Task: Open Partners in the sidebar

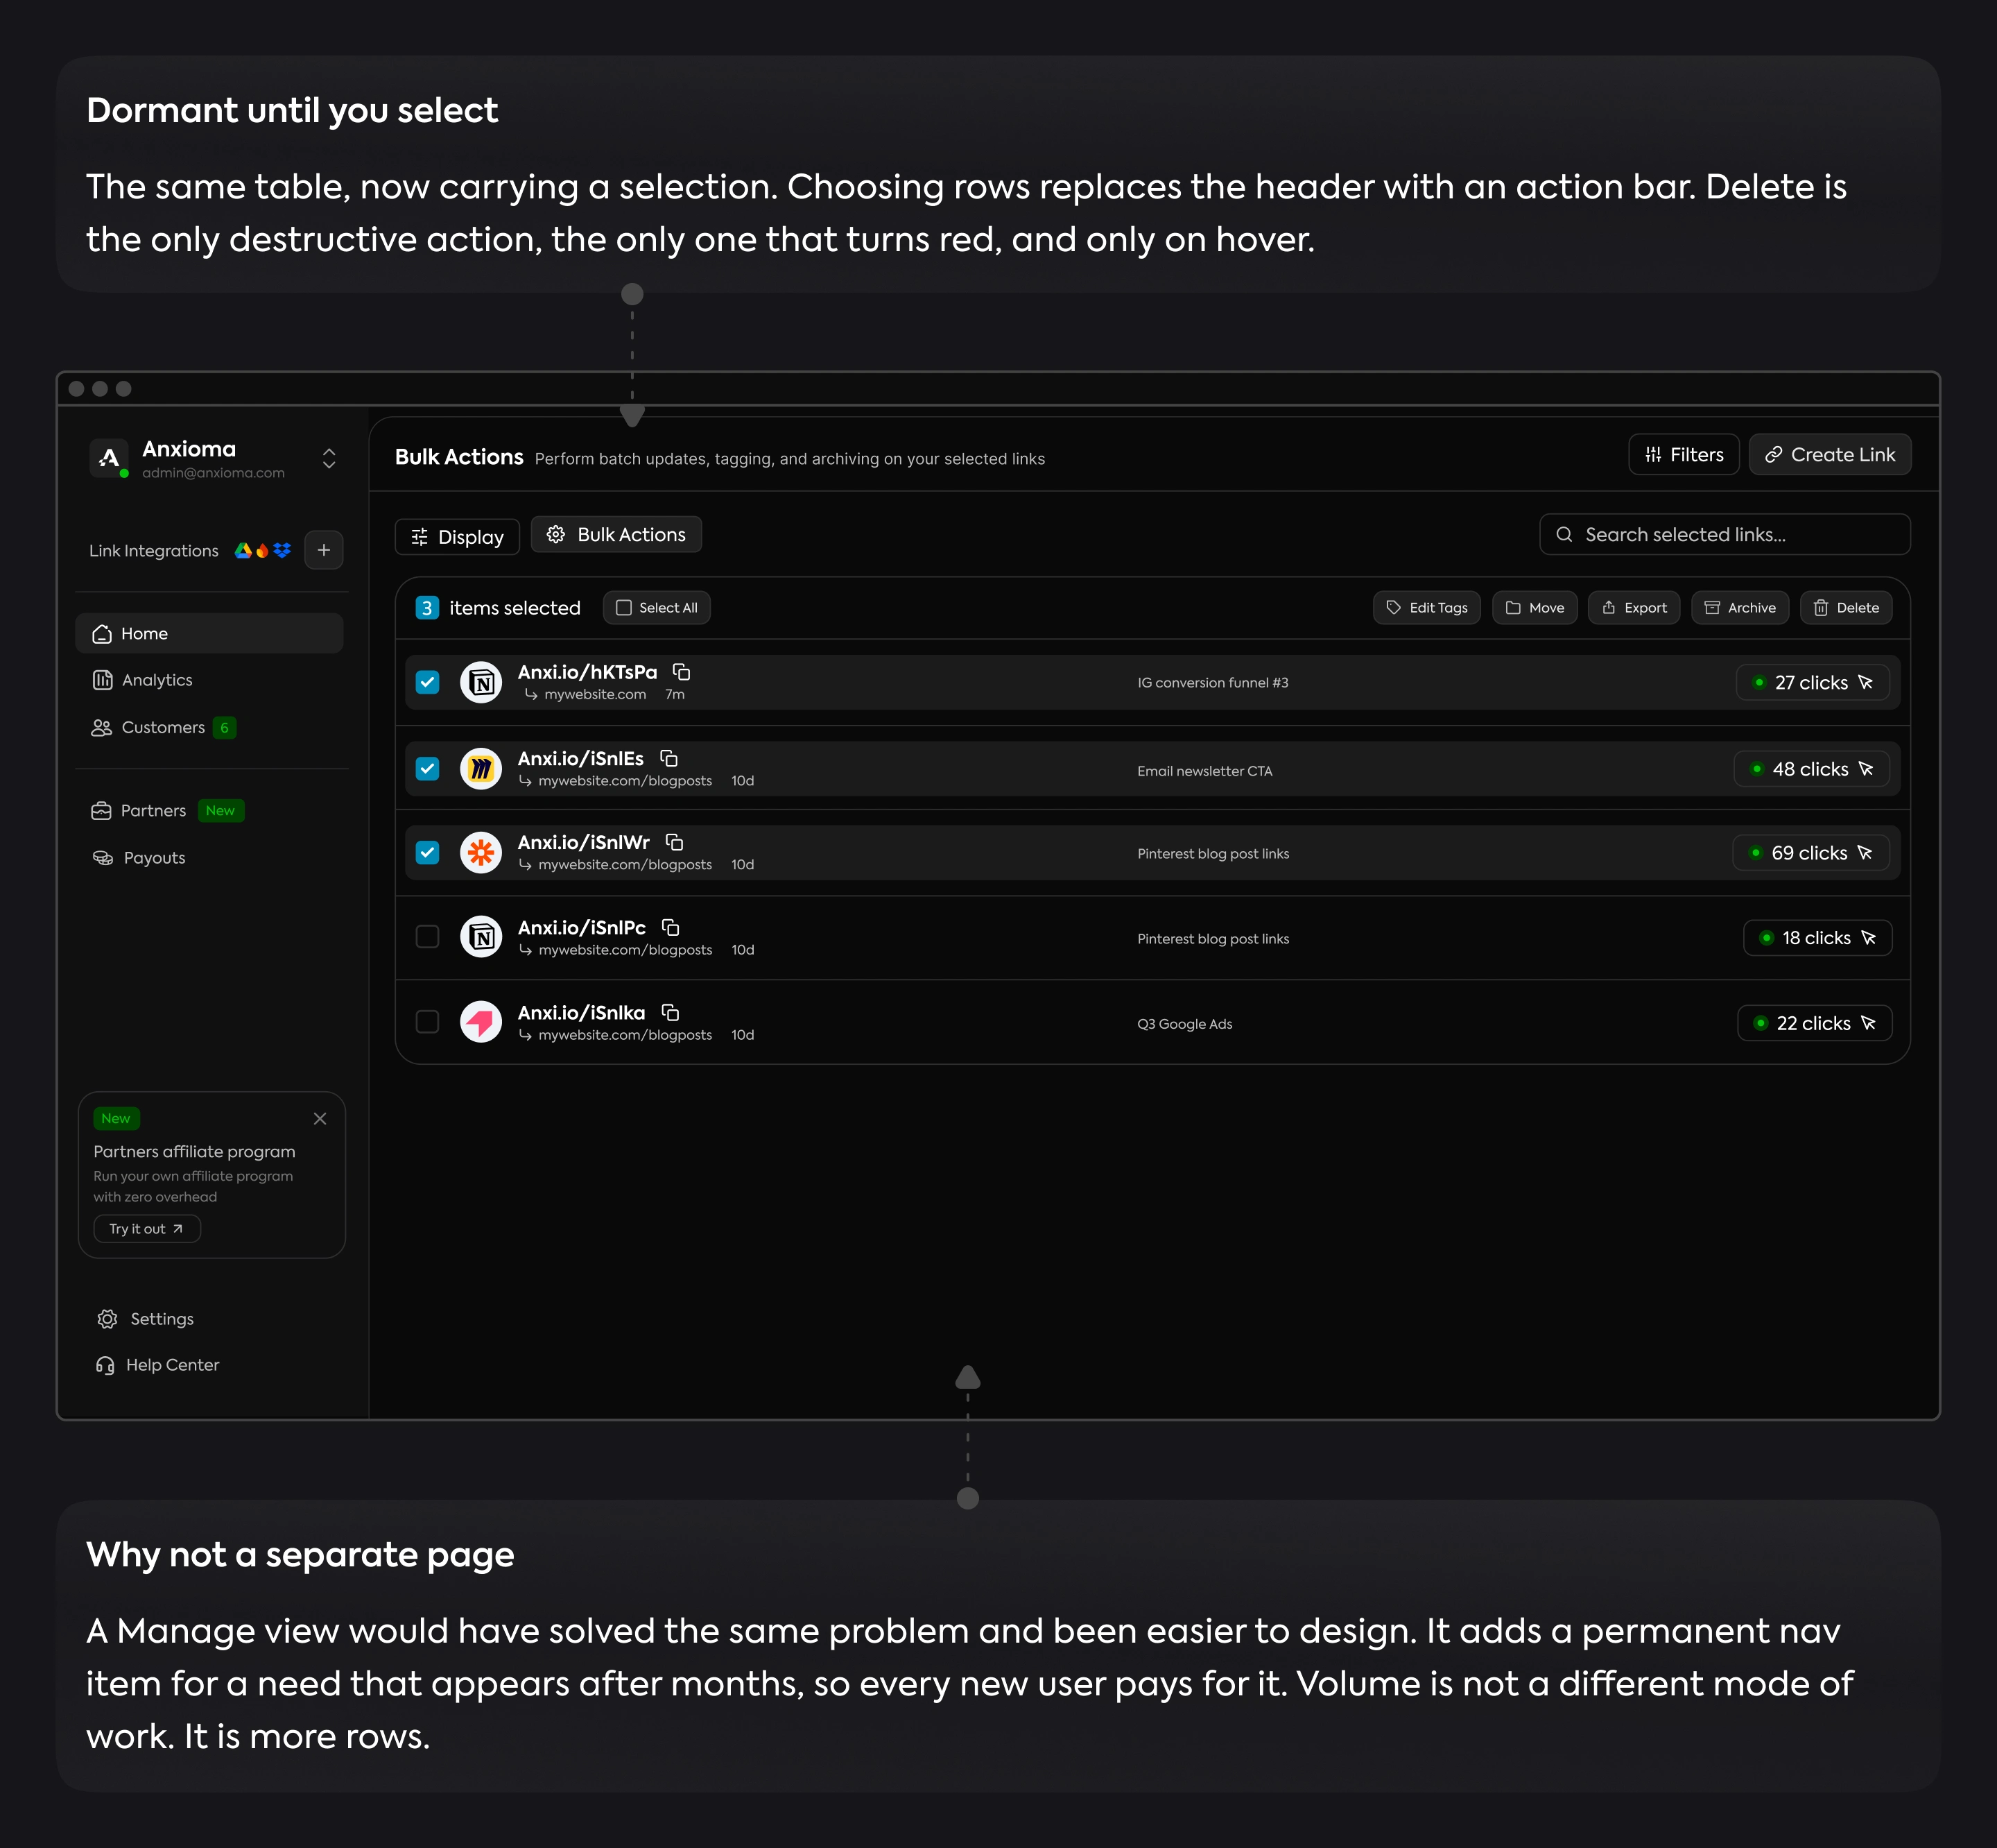Action: [x=167, y=810]
